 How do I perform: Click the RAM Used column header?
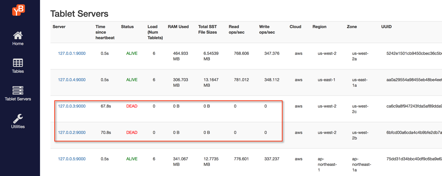click(x=178, y=27)
